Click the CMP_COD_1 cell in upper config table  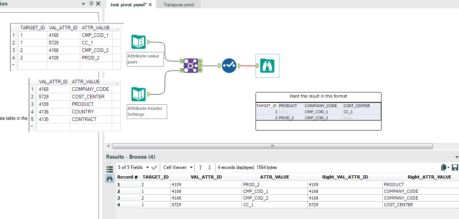pos(96,35)
